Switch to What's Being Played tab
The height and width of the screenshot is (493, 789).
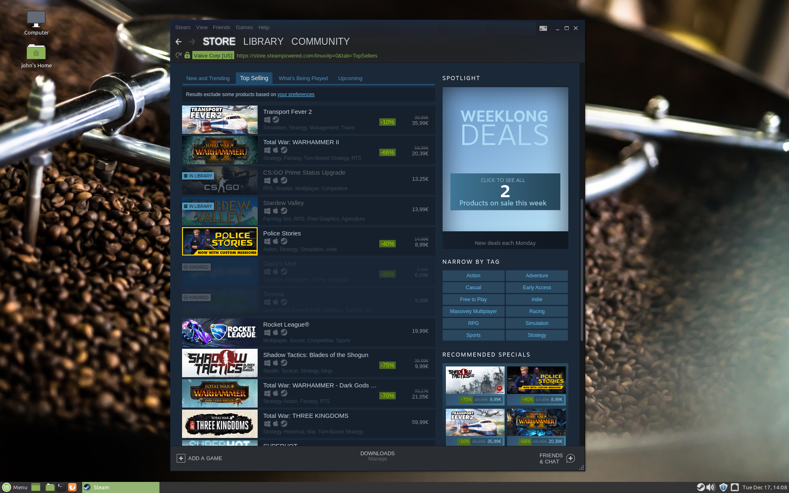pos(303,78)
